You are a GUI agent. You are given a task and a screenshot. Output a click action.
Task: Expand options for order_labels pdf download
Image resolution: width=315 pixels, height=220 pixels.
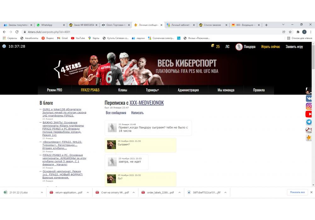coord(180,193)
